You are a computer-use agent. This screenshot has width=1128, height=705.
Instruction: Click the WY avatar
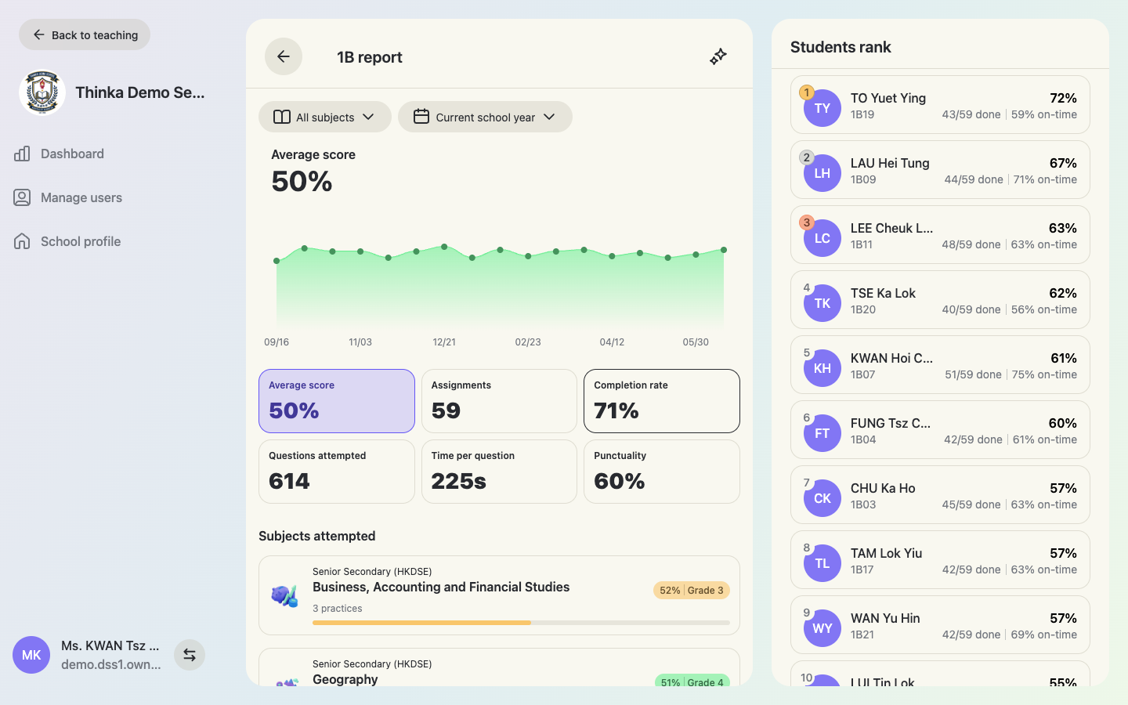tap(822, 628)
